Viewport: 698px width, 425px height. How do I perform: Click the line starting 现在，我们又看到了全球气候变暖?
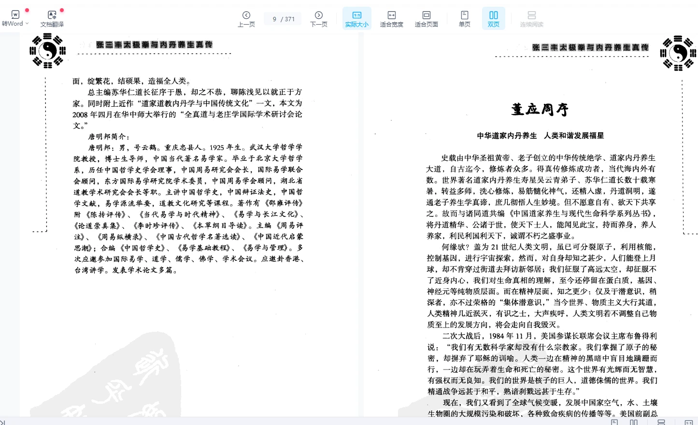click(x=550, y=402)
